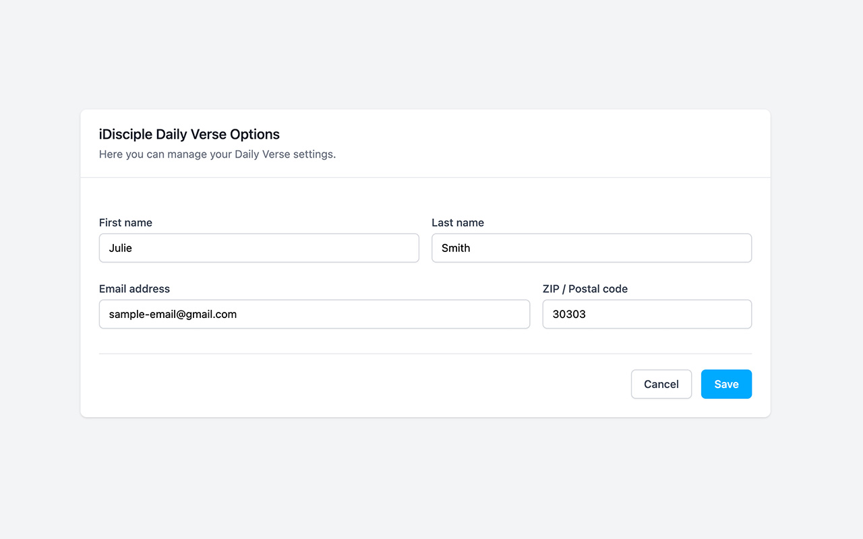
Task: Click the iDisciple Daily Verse Options heading
Action: click(x=189, y=134)
